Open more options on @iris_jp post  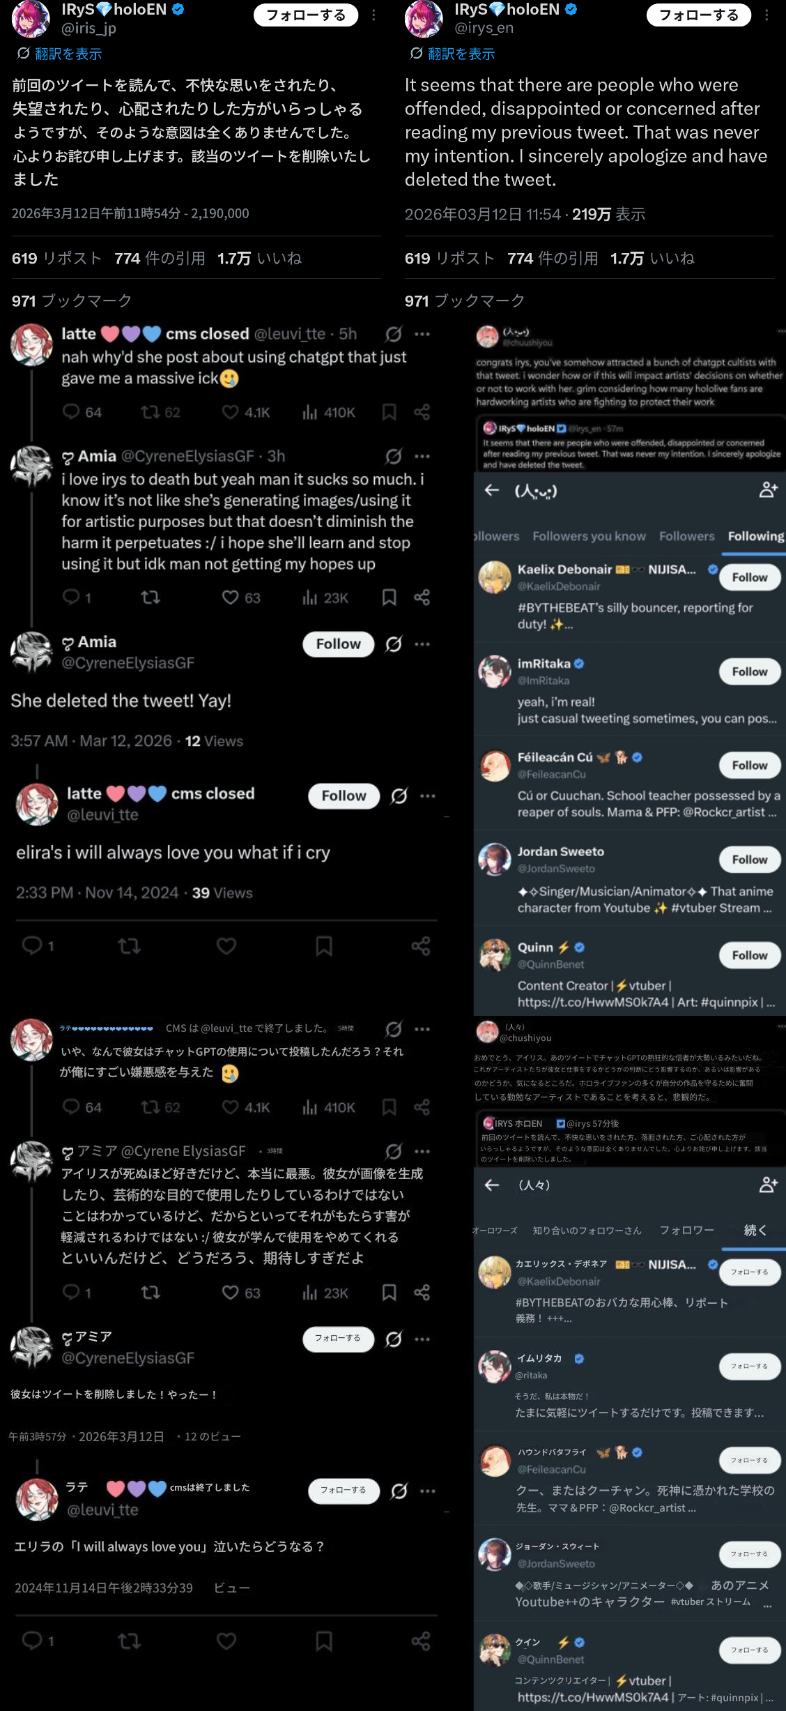pyautogui.click(x=374, y=15)
